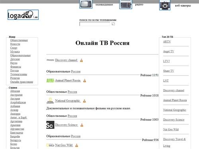Select the Погода genre

coord(14,71)
